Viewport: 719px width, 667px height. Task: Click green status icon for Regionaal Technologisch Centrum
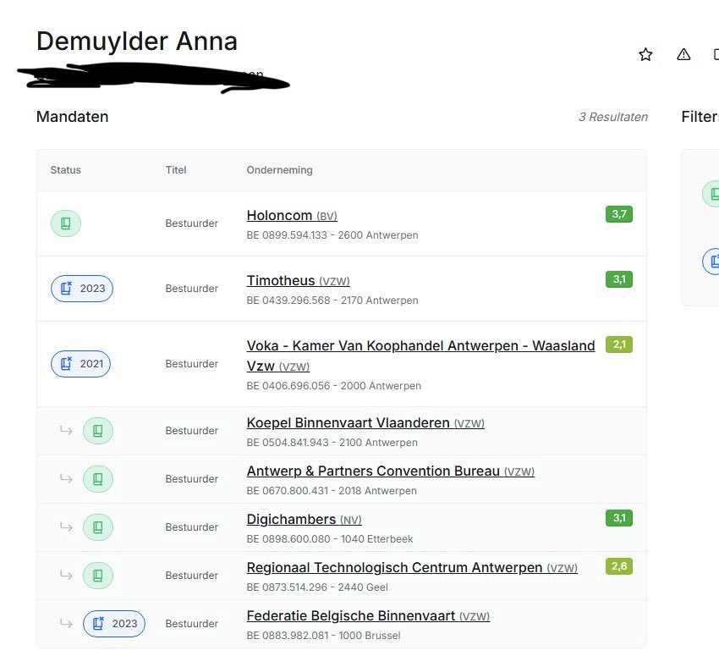(x=97, y=576)
